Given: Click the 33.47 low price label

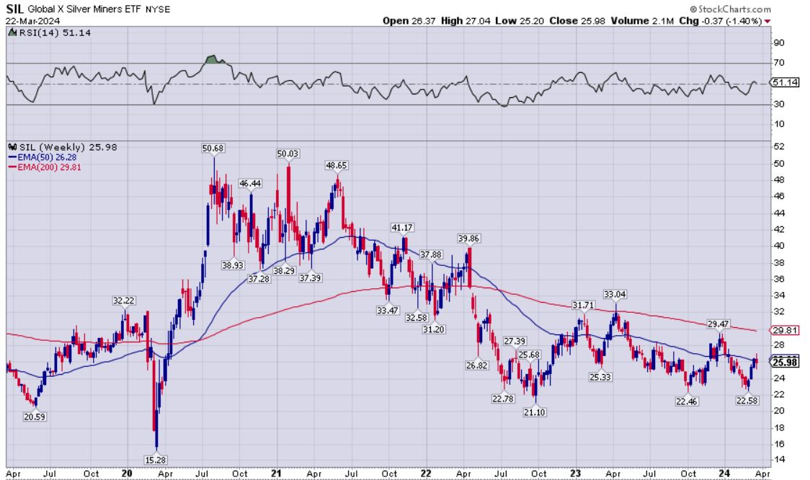Looking at the screenshot, I should pos(388,311).
